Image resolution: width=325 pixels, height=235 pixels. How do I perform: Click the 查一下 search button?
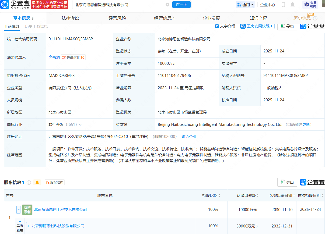pos(181,5)
